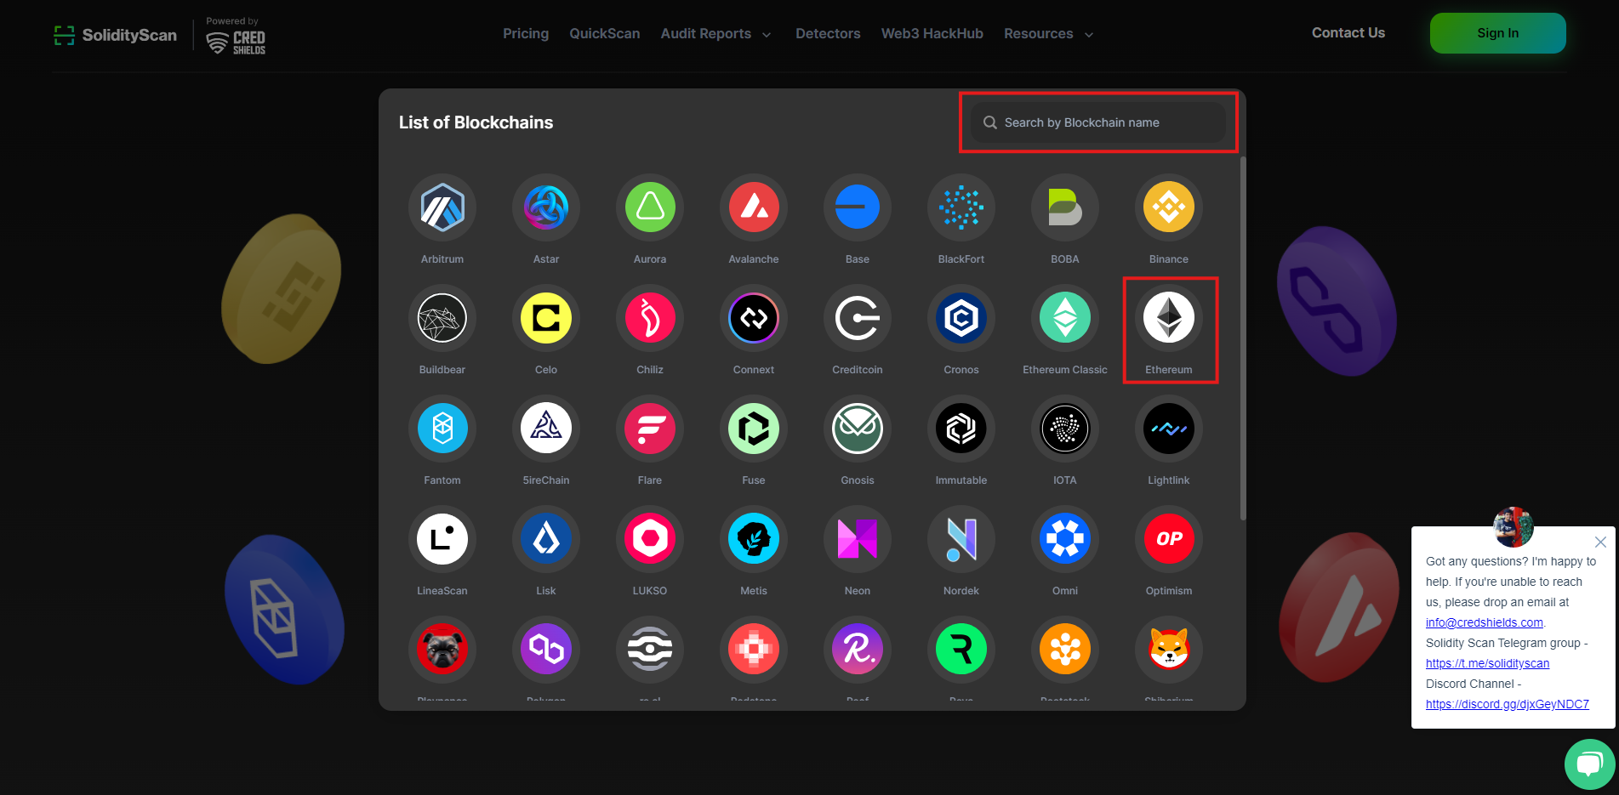
Task: Expand the Resources dropdown menu
Action: (x=1048, y=34)
